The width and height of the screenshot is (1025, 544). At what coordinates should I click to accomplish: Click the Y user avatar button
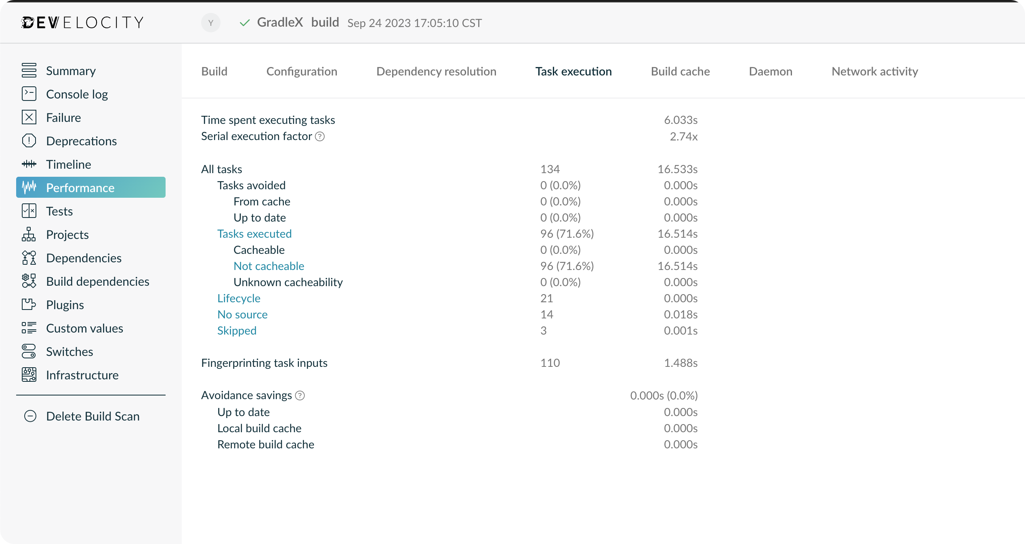pos(211,23)
